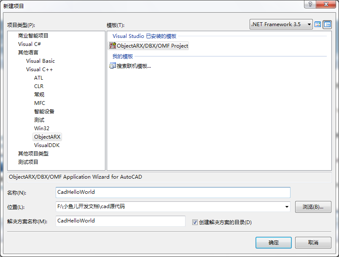339x257 pixels.
Task: Select ATL under Visual C++
Action: point(38,78)
